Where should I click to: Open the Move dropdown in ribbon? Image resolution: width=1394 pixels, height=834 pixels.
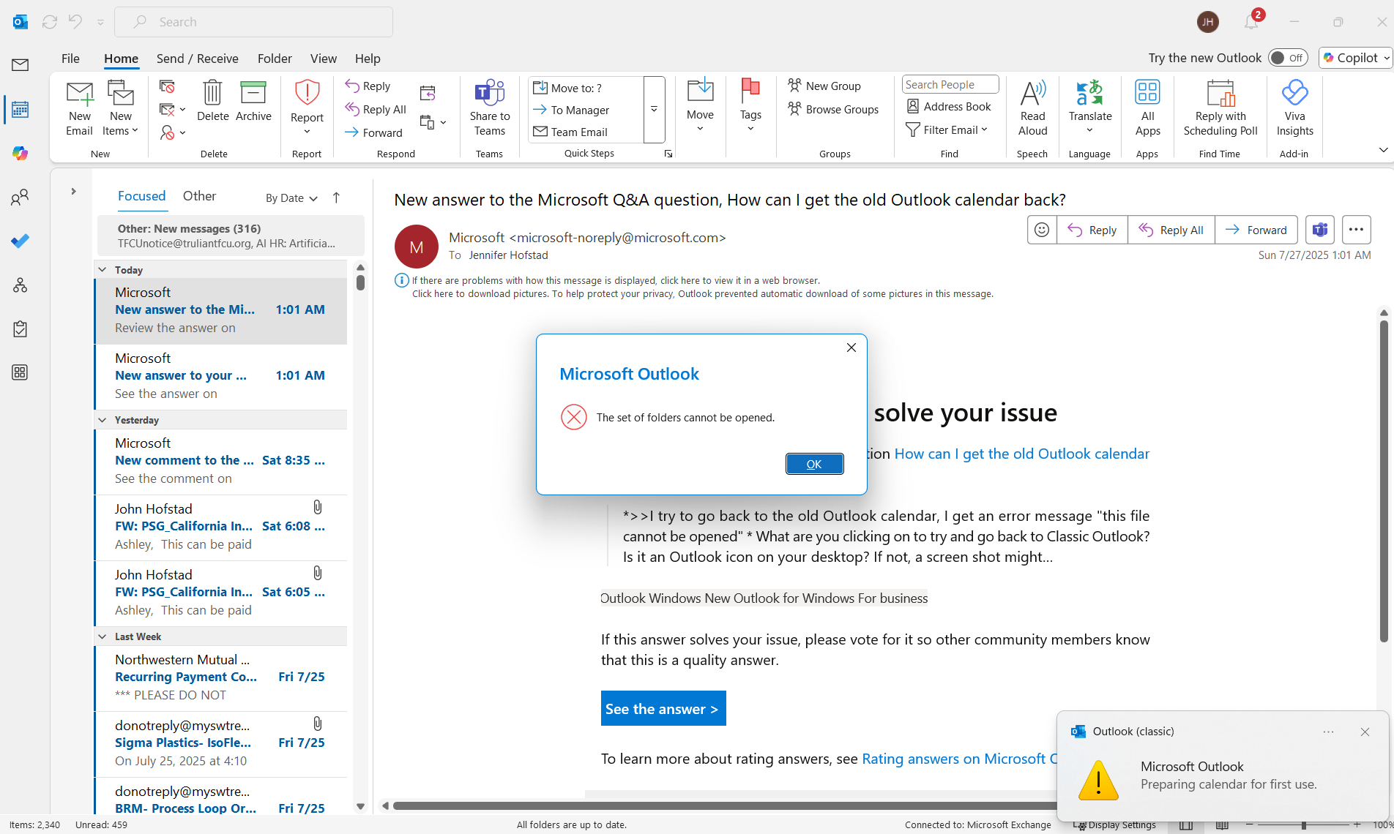point(700,108)
